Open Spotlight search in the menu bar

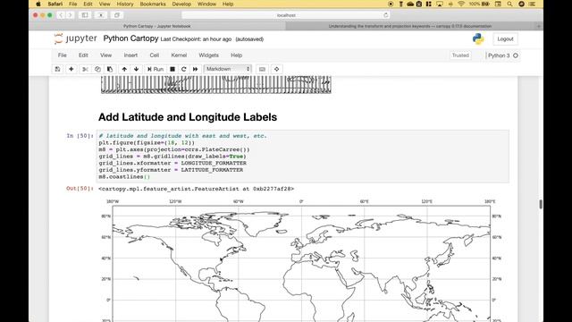509,4
